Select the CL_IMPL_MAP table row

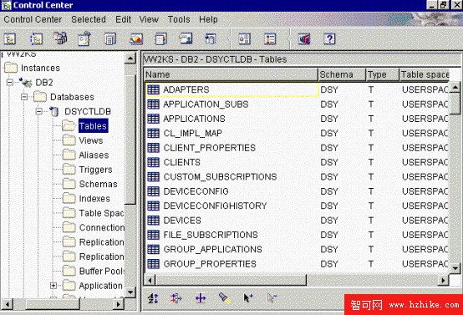point(298,133)
